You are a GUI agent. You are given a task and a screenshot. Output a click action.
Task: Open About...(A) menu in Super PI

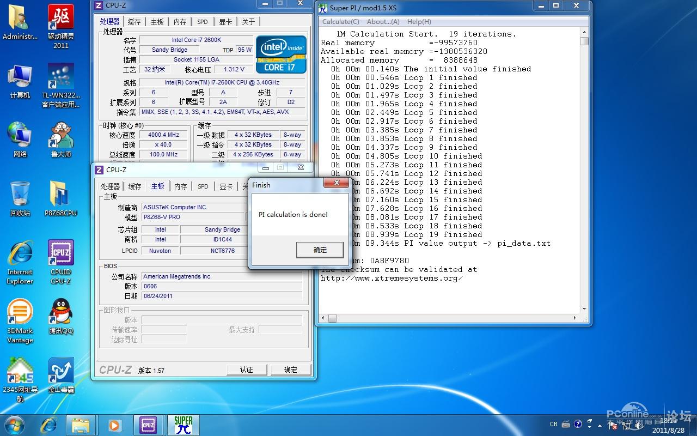(x=383, y=22)
